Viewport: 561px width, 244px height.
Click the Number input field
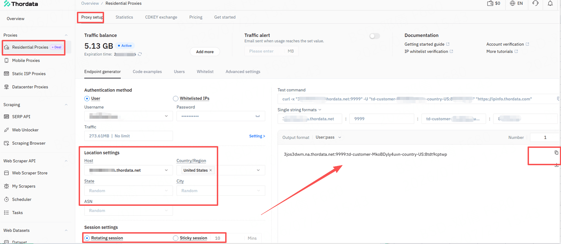point(545,137)
